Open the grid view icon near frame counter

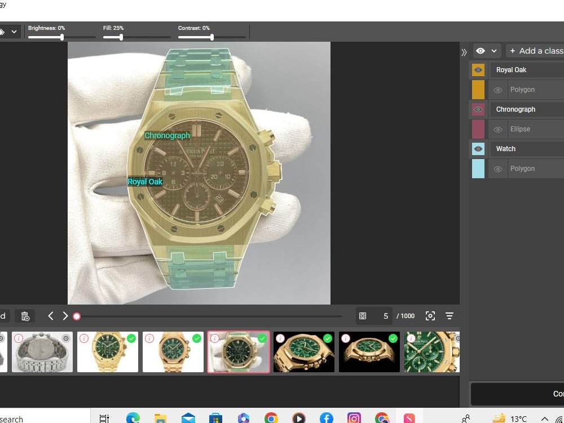363,316
